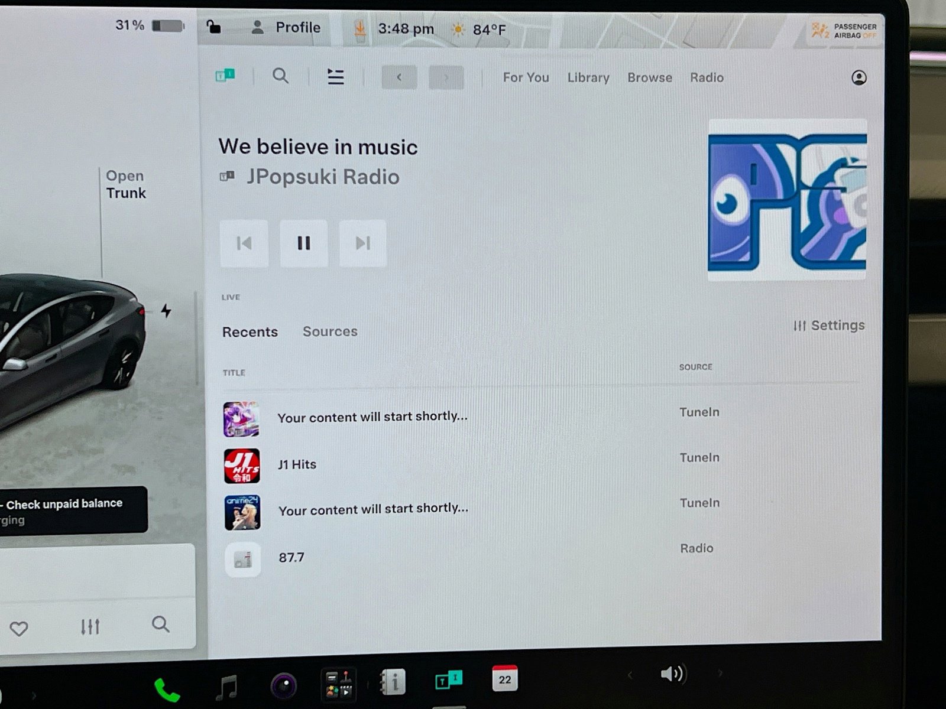Screen dimensions: 946x709
Task: Open the Calendar app showing 22
Action: coord(504,679)
